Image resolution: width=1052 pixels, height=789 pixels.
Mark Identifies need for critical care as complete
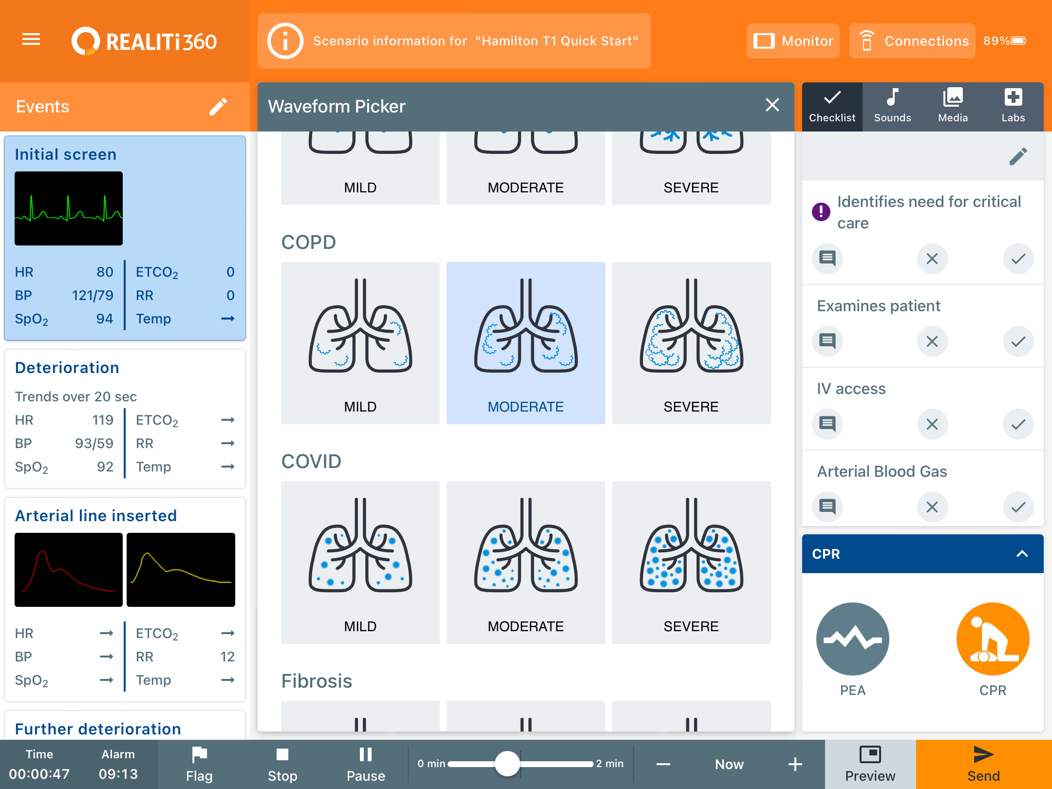pyautogui.click(x=1018, y=259)
